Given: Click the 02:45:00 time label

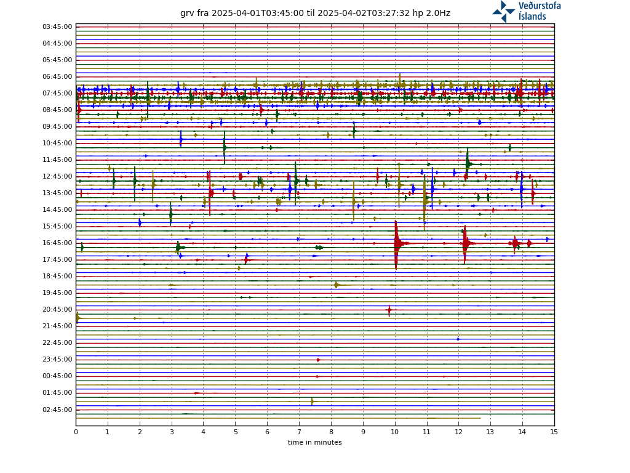Looking at the screenshot, I should [57, 410].
